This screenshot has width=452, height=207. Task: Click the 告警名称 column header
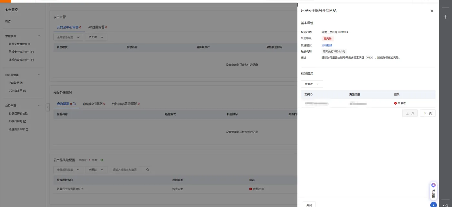tap(132, 47)
